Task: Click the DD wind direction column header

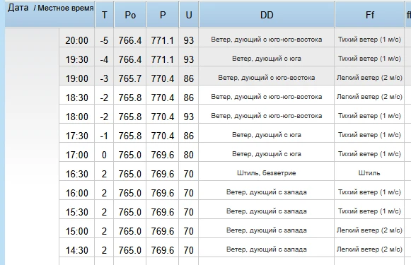Action: pyautogui.click(x=267, y=15)
